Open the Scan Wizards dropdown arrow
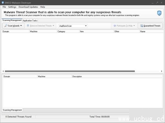 point(21,26)
